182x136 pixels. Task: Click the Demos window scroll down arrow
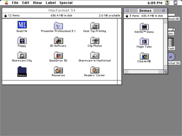[x=166, y=67]
